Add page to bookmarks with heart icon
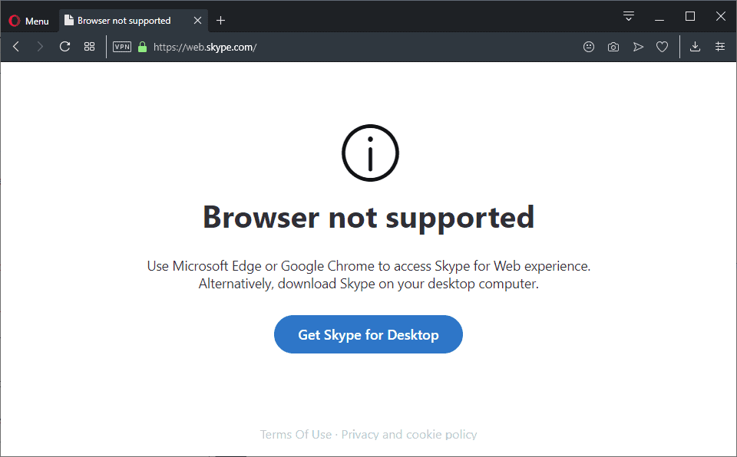Image resolution: width=737 pixels, height=457 pixels. pos(662,46)
